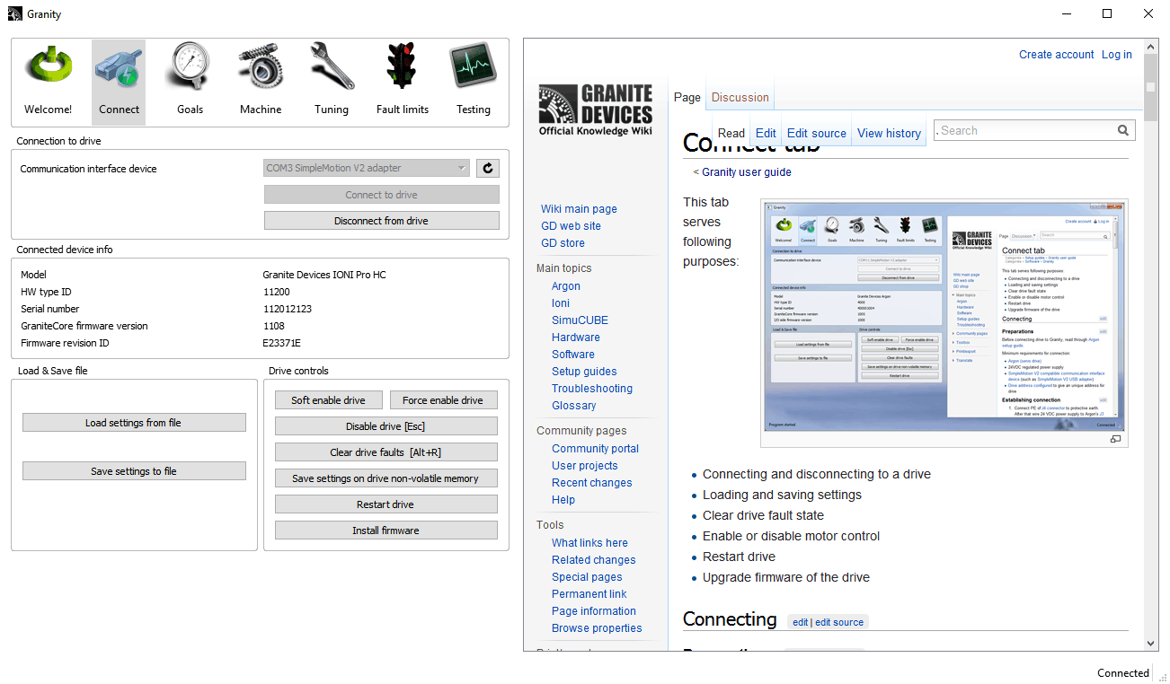Open the Granity user guide link
The width and height of the screenshot is (1170, 684).
[x=747, y=172]
